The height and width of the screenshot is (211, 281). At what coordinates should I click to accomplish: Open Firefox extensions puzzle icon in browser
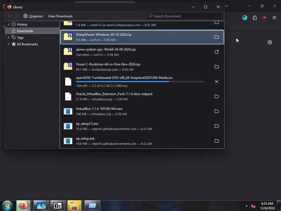click(255, 18)
